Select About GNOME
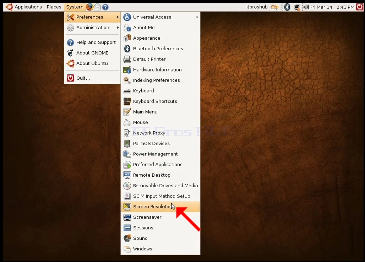The width and height of the screenshot is (365, 262). (92, 53)
